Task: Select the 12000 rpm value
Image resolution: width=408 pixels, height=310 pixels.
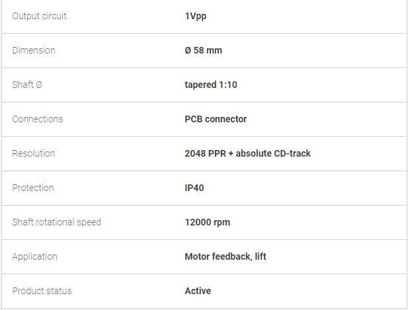Action: click(x=207, y=222)
